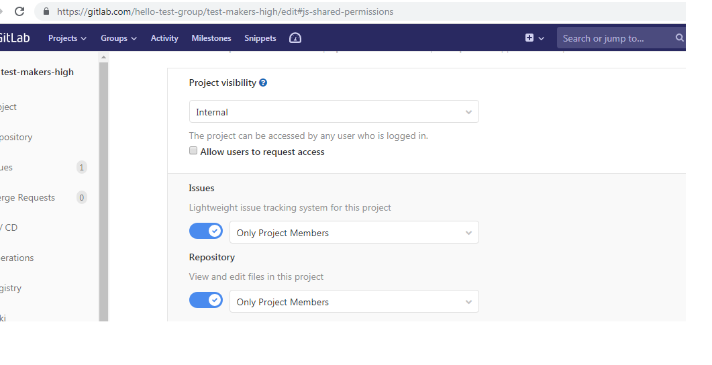Disable the Repository feature toggle

tap(206, 300)
